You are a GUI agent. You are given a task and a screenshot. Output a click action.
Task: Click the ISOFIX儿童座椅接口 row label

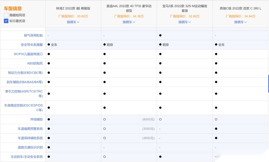[x=28, y=54]
